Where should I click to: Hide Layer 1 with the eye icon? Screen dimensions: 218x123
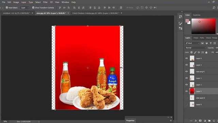tap(187, 78)
